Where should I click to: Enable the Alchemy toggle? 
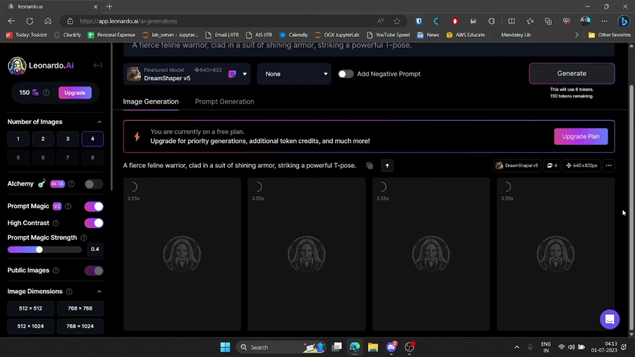pyautogui.click(x=94, y=184)
